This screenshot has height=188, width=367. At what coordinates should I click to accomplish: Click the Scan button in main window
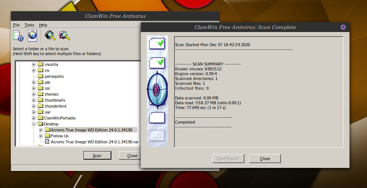[97, 156]
